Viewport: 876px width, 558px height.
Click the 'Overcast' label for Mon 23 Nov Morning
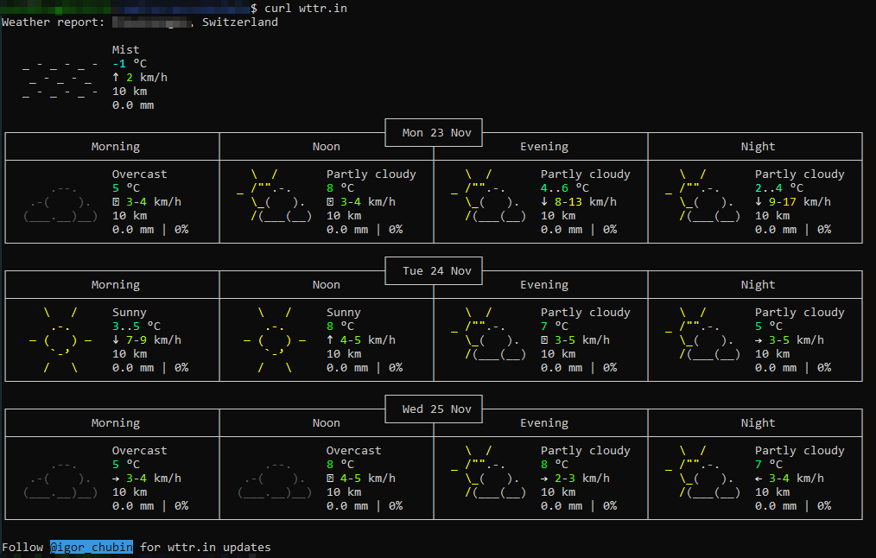140,174
